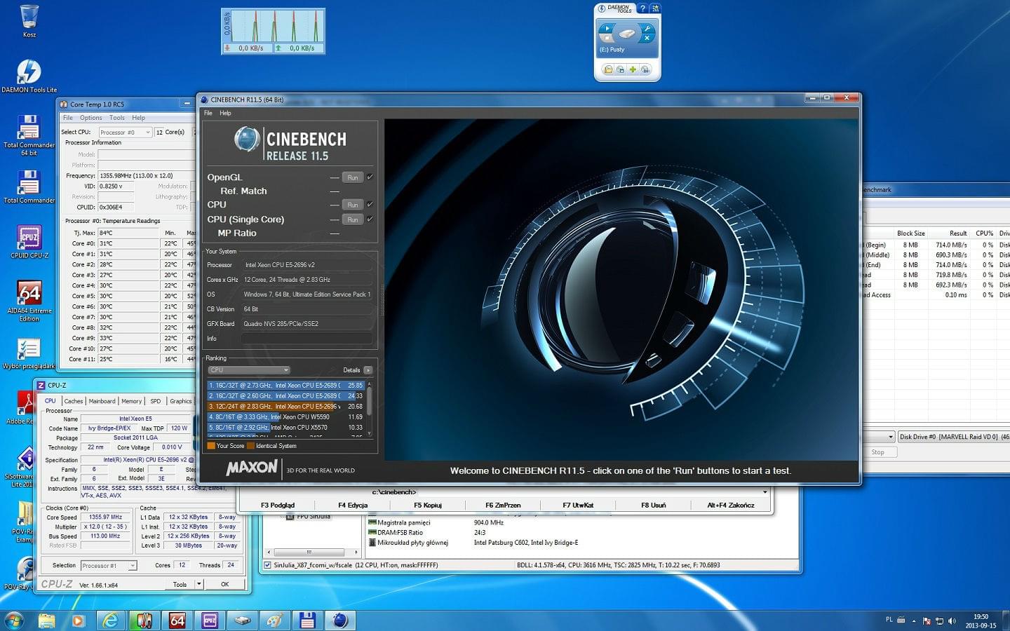This screenshot has height=631, width=1010.
Task: Open Total Commander c:\cinebench path dropdown arrow
Action: click(x=765, y=491)
